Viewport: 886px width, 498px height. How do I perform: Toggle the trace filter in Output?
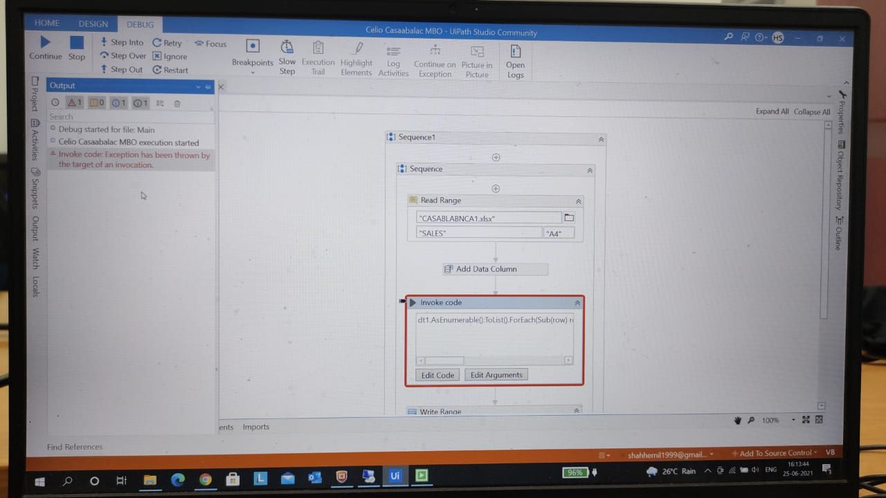(x=141, y=103)
